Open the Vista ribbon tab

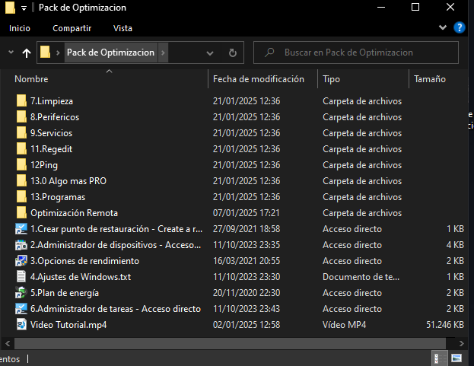pos(122,28)
